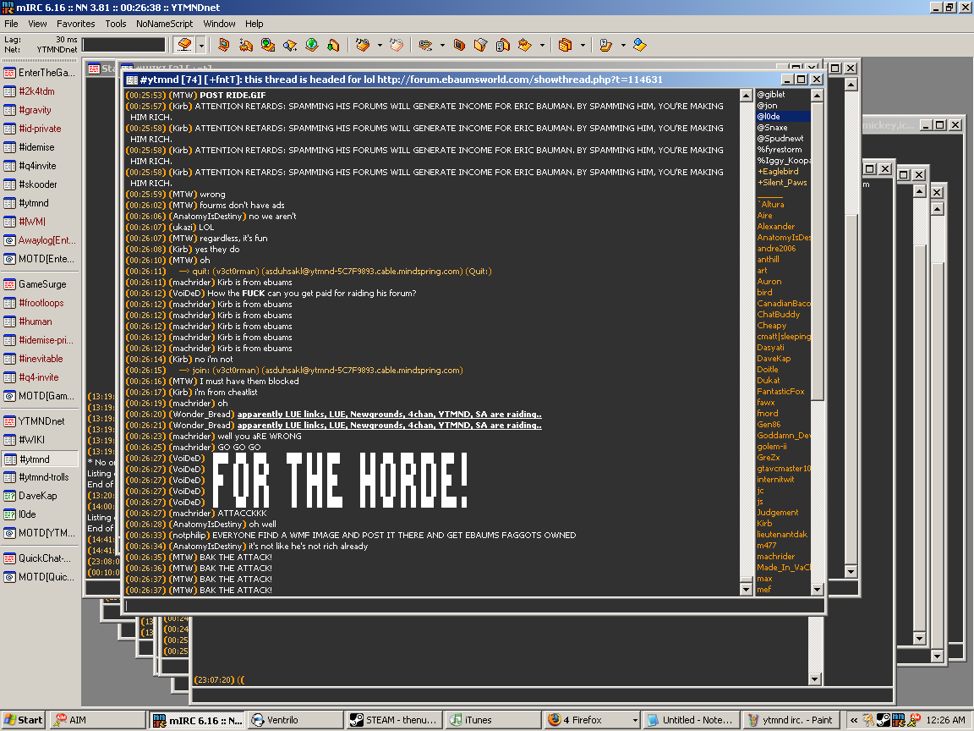Bring up iTunes from the taskbar
The height and width of the screenshot is (731, 974).
[491, 720]
